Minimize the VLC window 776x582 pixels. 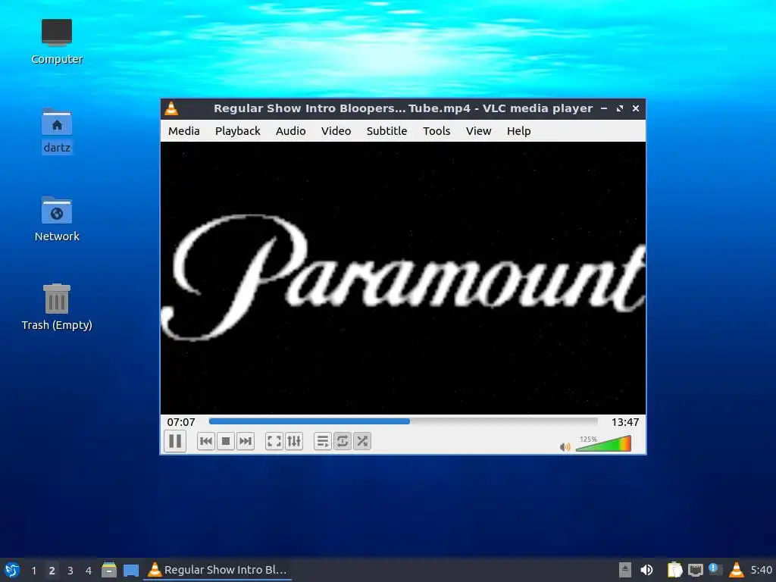click(604, 108)
